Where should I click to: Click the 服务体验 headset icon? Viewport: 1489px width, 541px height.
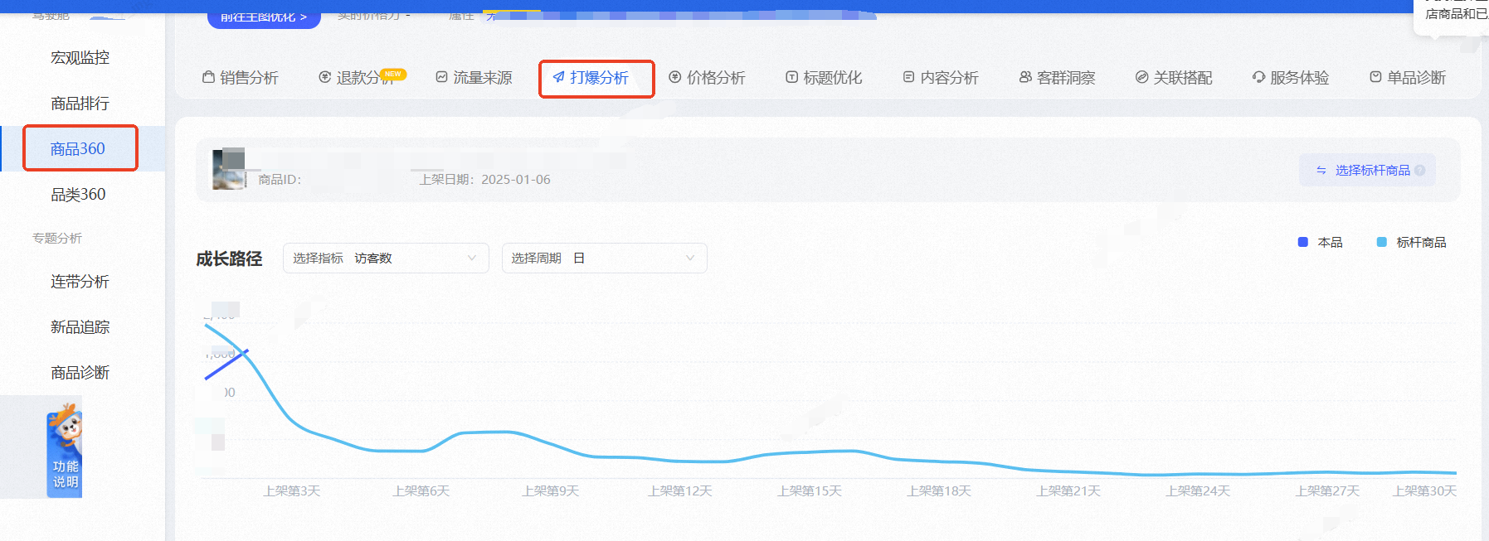[x=1258, y=77]
